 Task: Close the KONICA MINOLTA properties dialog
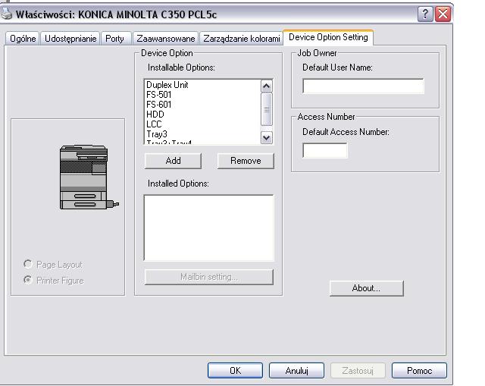pos(443,14)
